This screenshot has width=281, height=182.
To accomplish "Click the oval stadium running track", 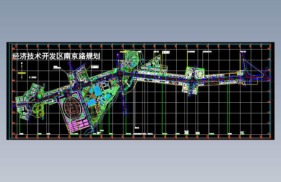I will click(72, 108).
